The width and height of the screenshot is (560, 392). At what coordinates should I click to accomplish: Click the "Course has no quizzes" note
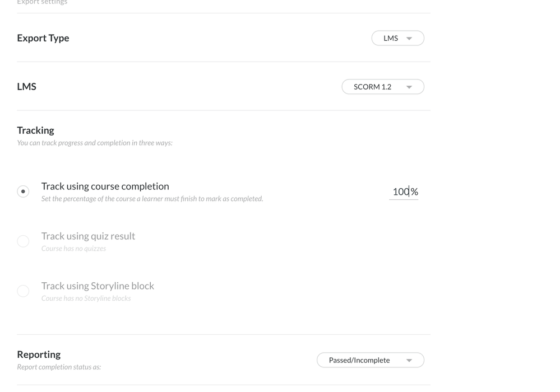pyautogui.click(x=73, y=249)
